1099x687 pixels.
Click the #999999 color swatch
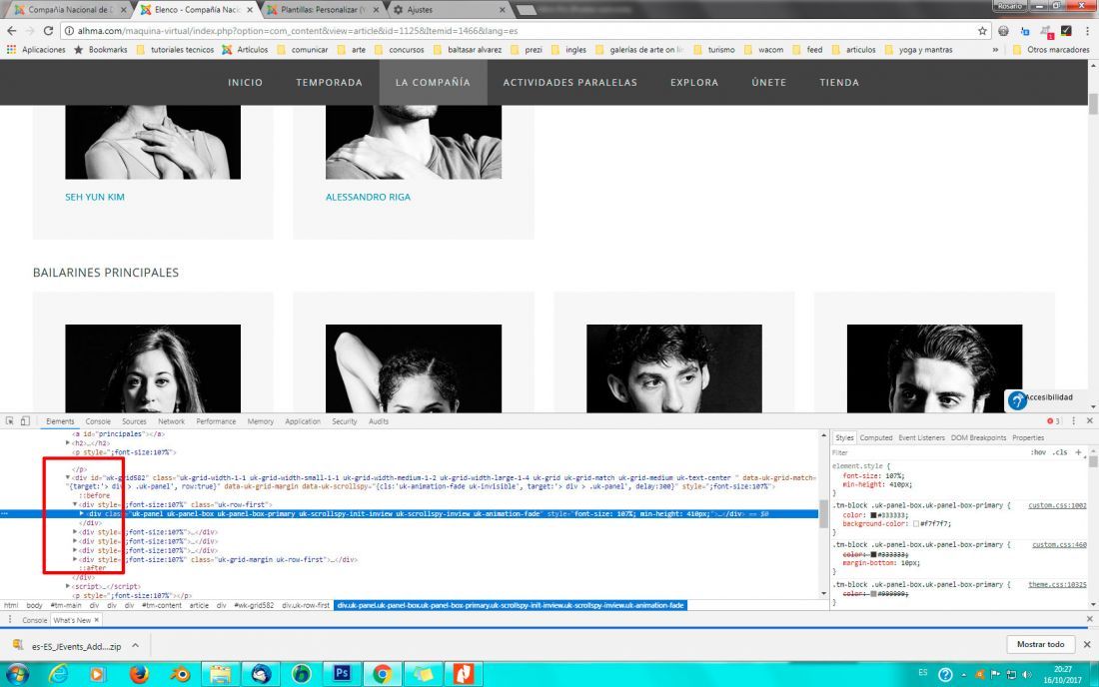873,594
